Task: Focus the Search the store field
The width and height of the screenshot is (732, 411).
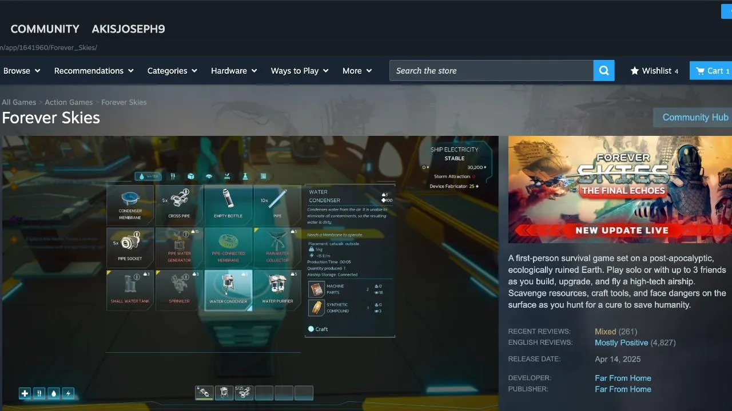Action: (492, 71)
